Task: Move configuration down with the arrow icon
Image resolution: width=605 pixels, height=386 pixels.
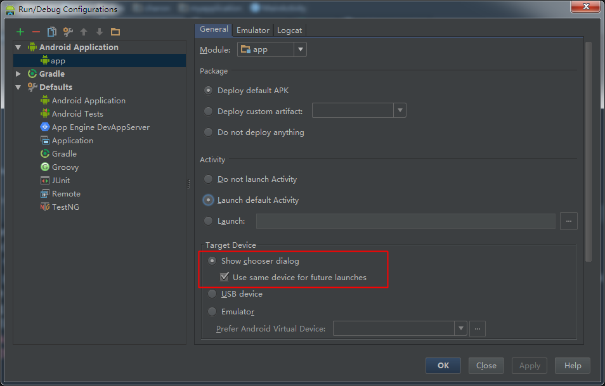Action: point(100,32)
